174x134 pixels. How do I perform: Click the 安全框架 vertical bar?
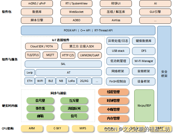pos(164,74)
